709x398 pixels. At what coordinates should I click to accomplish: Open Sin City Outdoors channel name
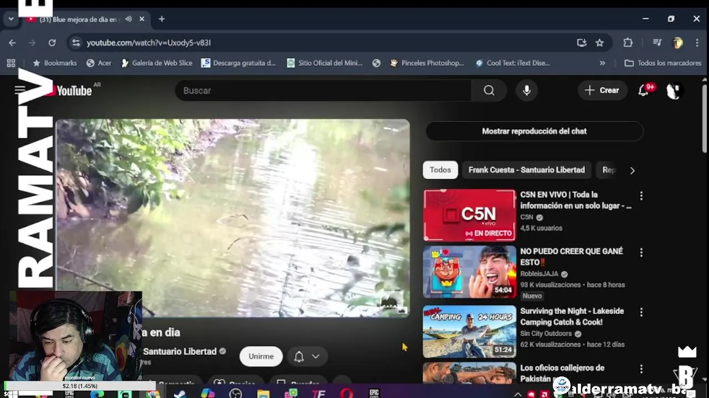point(546,333)
